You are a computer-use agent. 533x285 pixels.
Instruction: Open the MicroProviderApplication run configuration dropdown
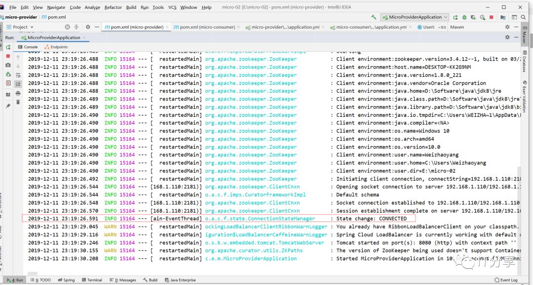pos(415,17)
